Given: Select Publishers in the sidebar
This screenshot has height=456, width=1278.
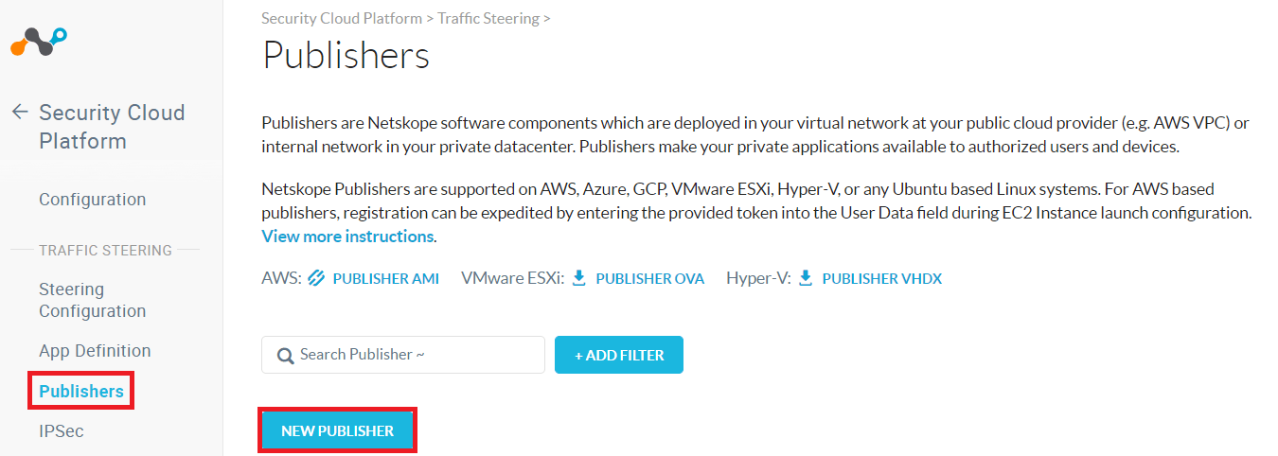Looking at the screenshot, I should pos(81,391).
